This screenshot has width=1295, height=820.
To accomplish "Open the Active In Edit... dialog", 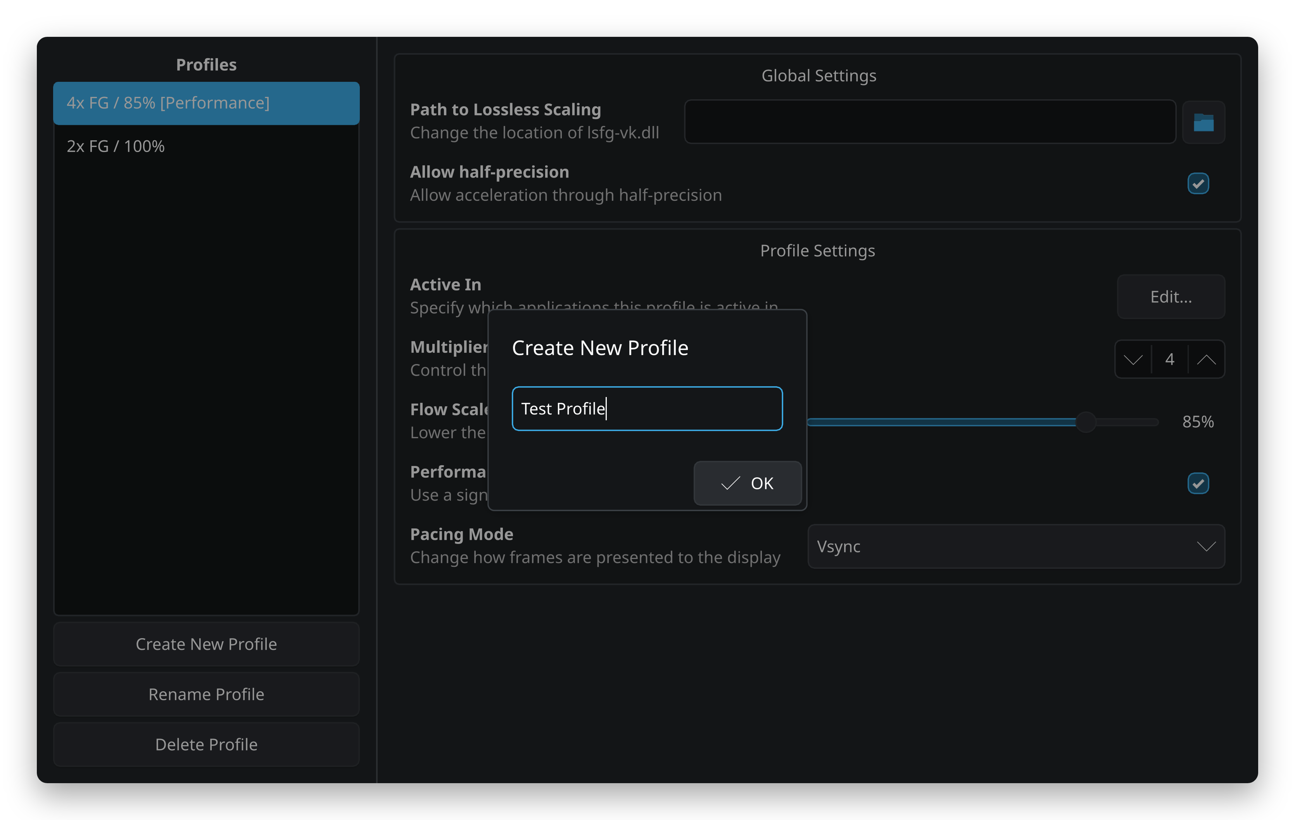I will tap(1171, 297).
